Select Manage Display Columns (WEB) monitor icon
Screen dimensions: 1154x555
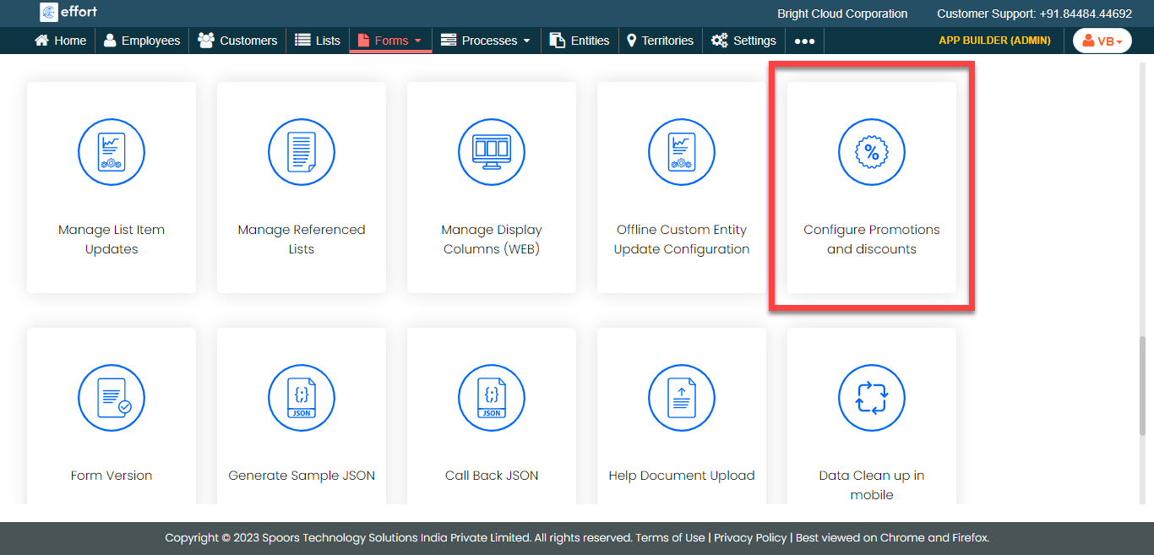tap(492, 153)
